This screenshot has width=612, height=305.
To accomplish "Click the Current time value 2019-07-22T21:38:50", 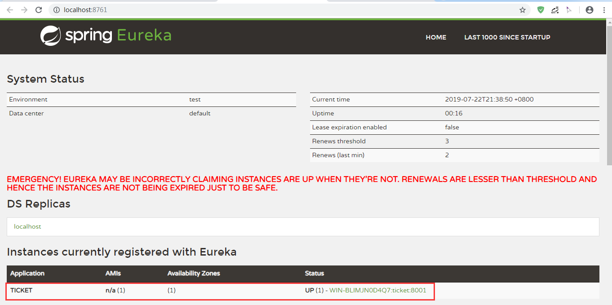I will (489, 99).
